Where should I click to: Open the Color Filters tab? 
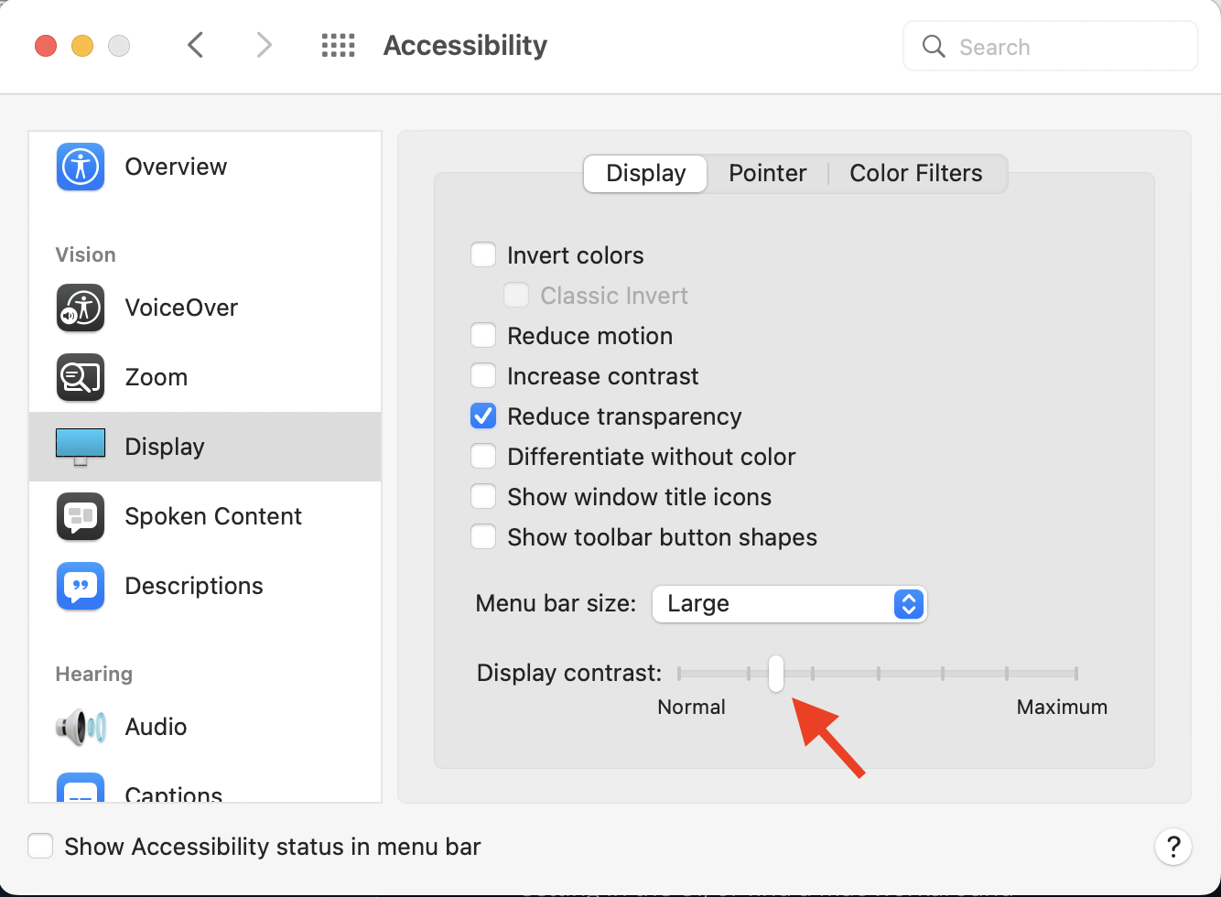click(x=915, y=173)
